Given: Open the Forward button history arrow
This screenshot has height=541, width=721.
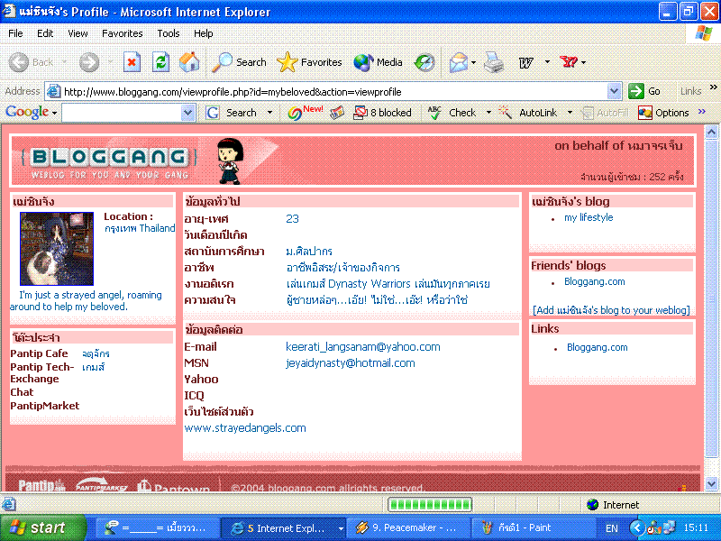Looking at the screenshot, I should point(110,62).
